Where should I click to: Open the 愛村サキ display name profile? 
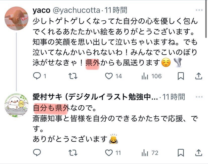[95, 97]
